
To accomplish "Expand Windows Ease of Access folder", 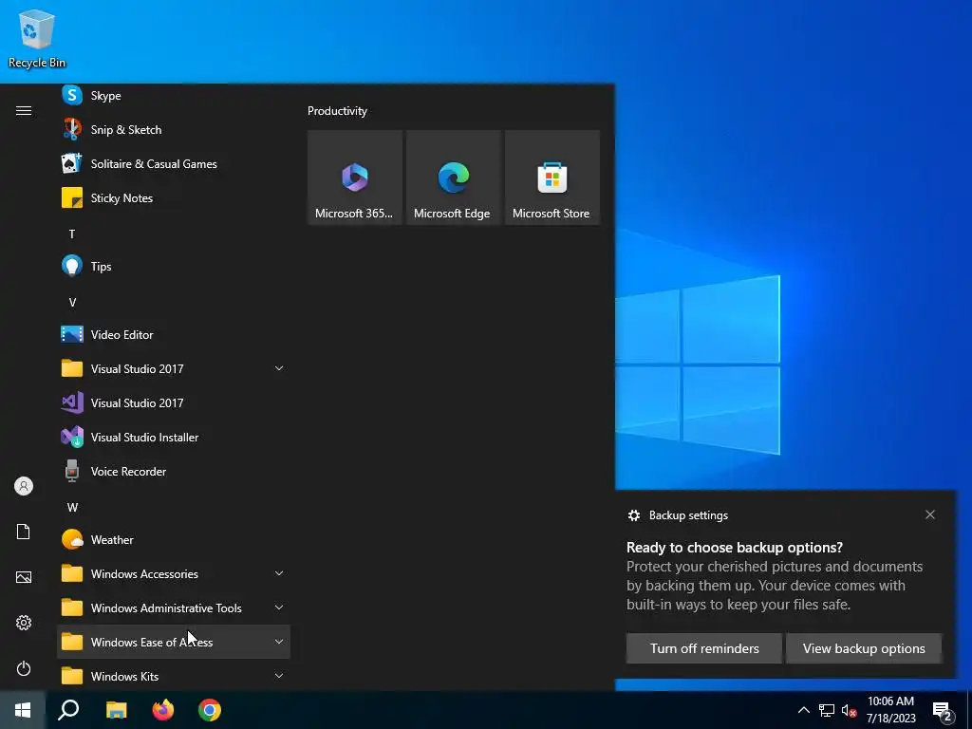I will 174,642.
